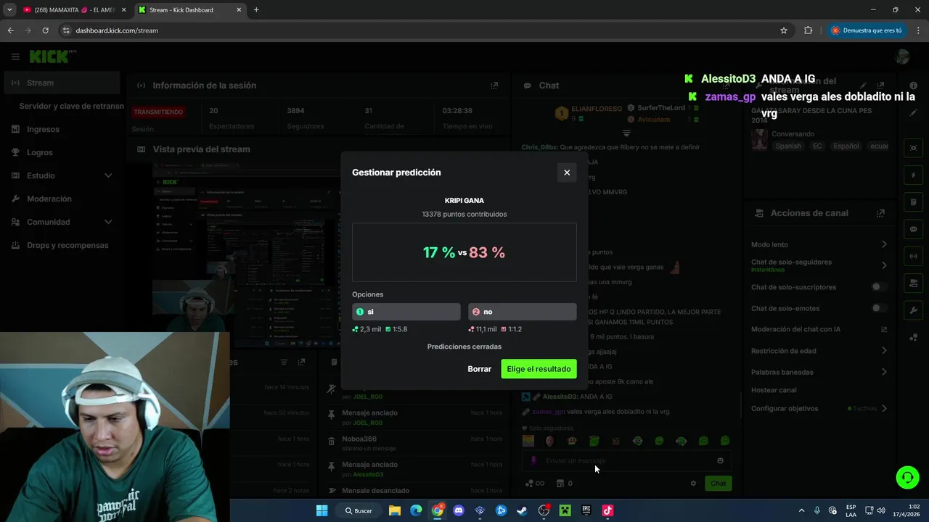Screen dimensions: 929x522
Task: Select the 'si' prediction option
Action: (x=406, y=312)
